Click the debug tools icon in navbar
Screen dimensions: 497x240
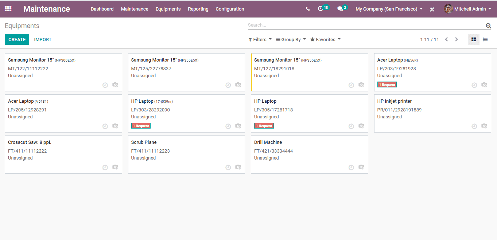(x=432, y=9)
